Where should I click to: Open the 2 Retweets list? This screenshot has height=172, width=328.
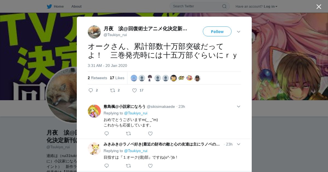(97, 78)
